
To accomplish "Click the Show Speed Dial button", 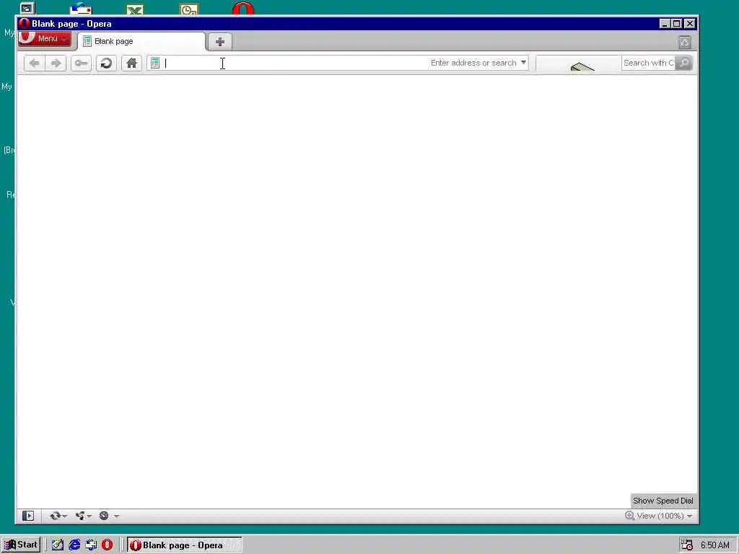I will click(663, 501).
